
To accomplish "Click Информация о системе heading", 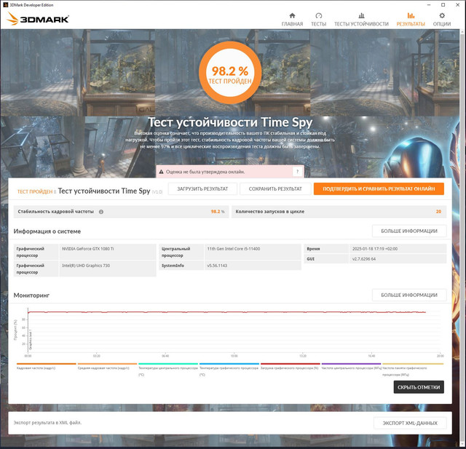I will 47,231.
